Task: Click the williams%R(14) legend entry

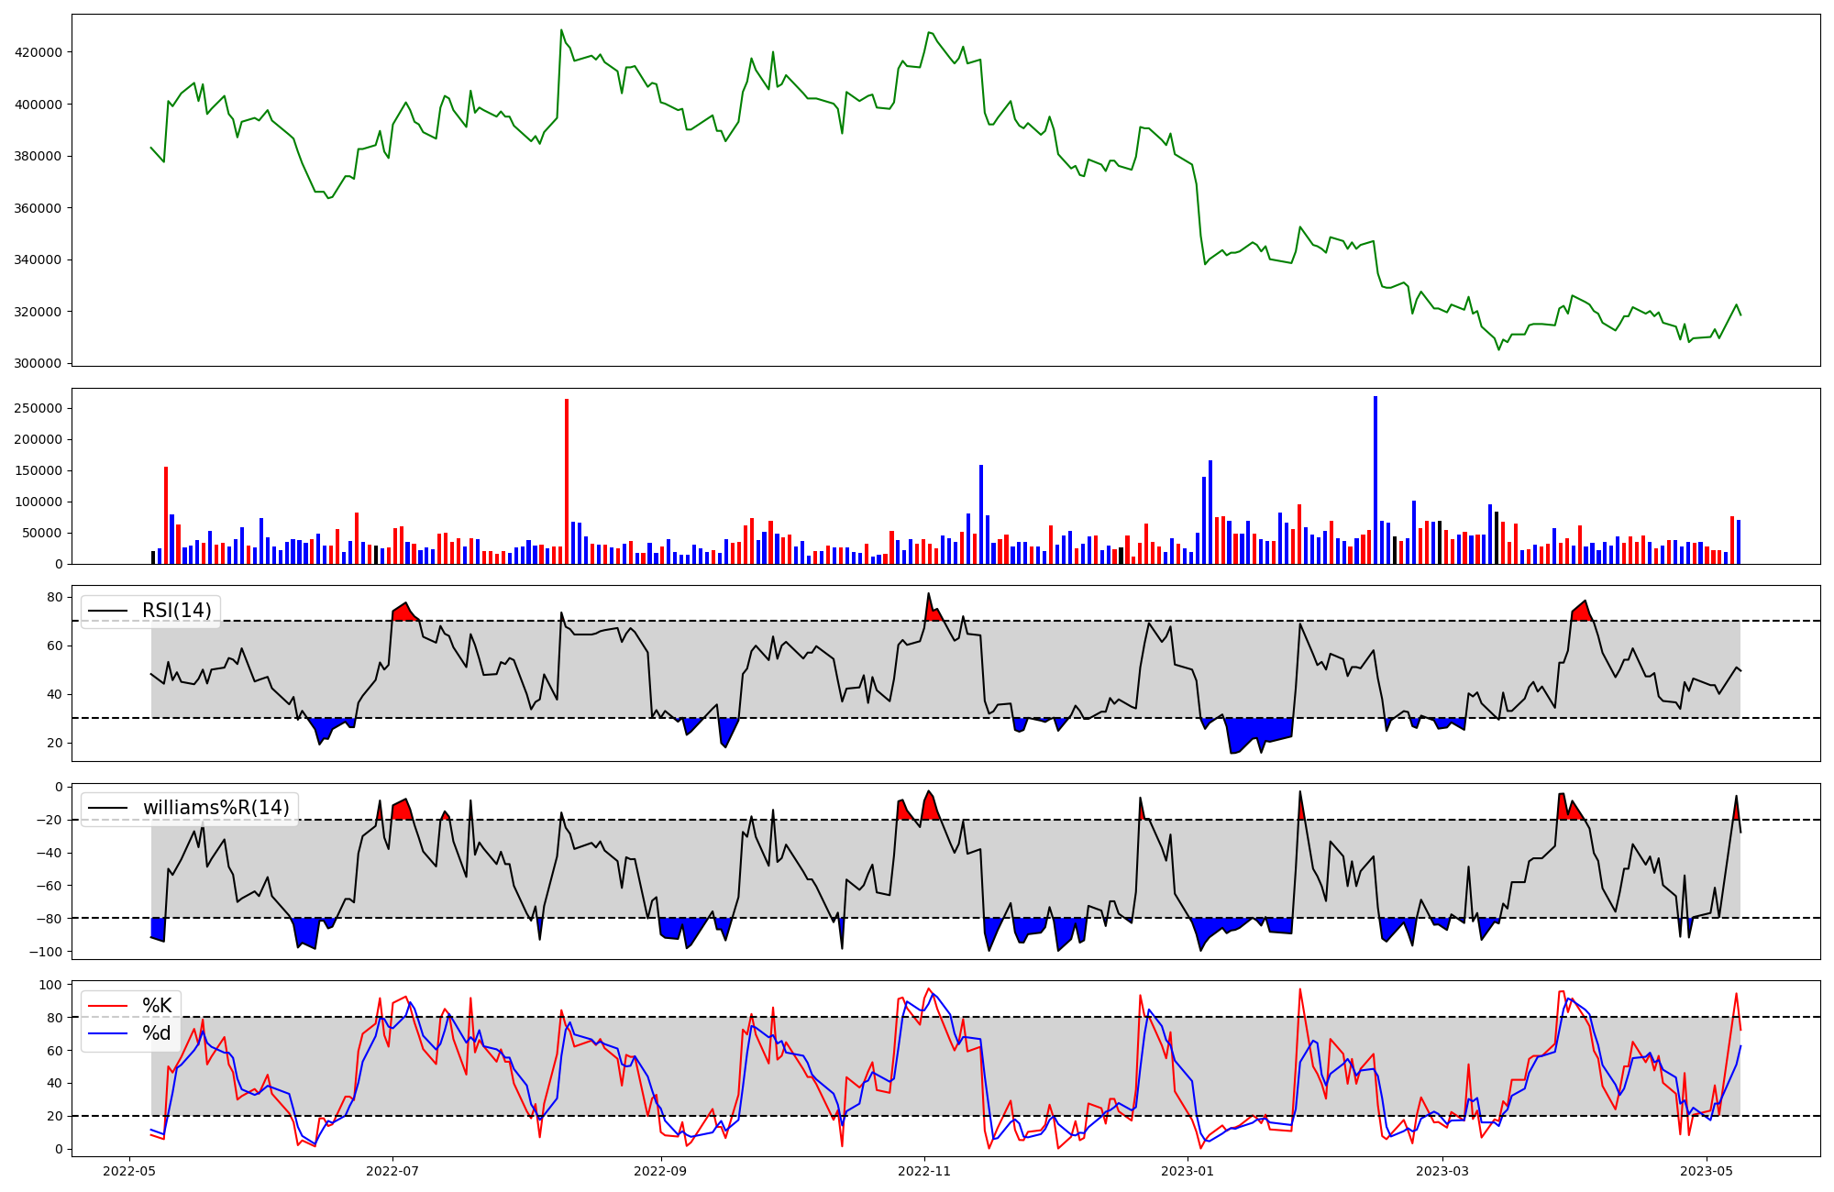Action: 215,808
